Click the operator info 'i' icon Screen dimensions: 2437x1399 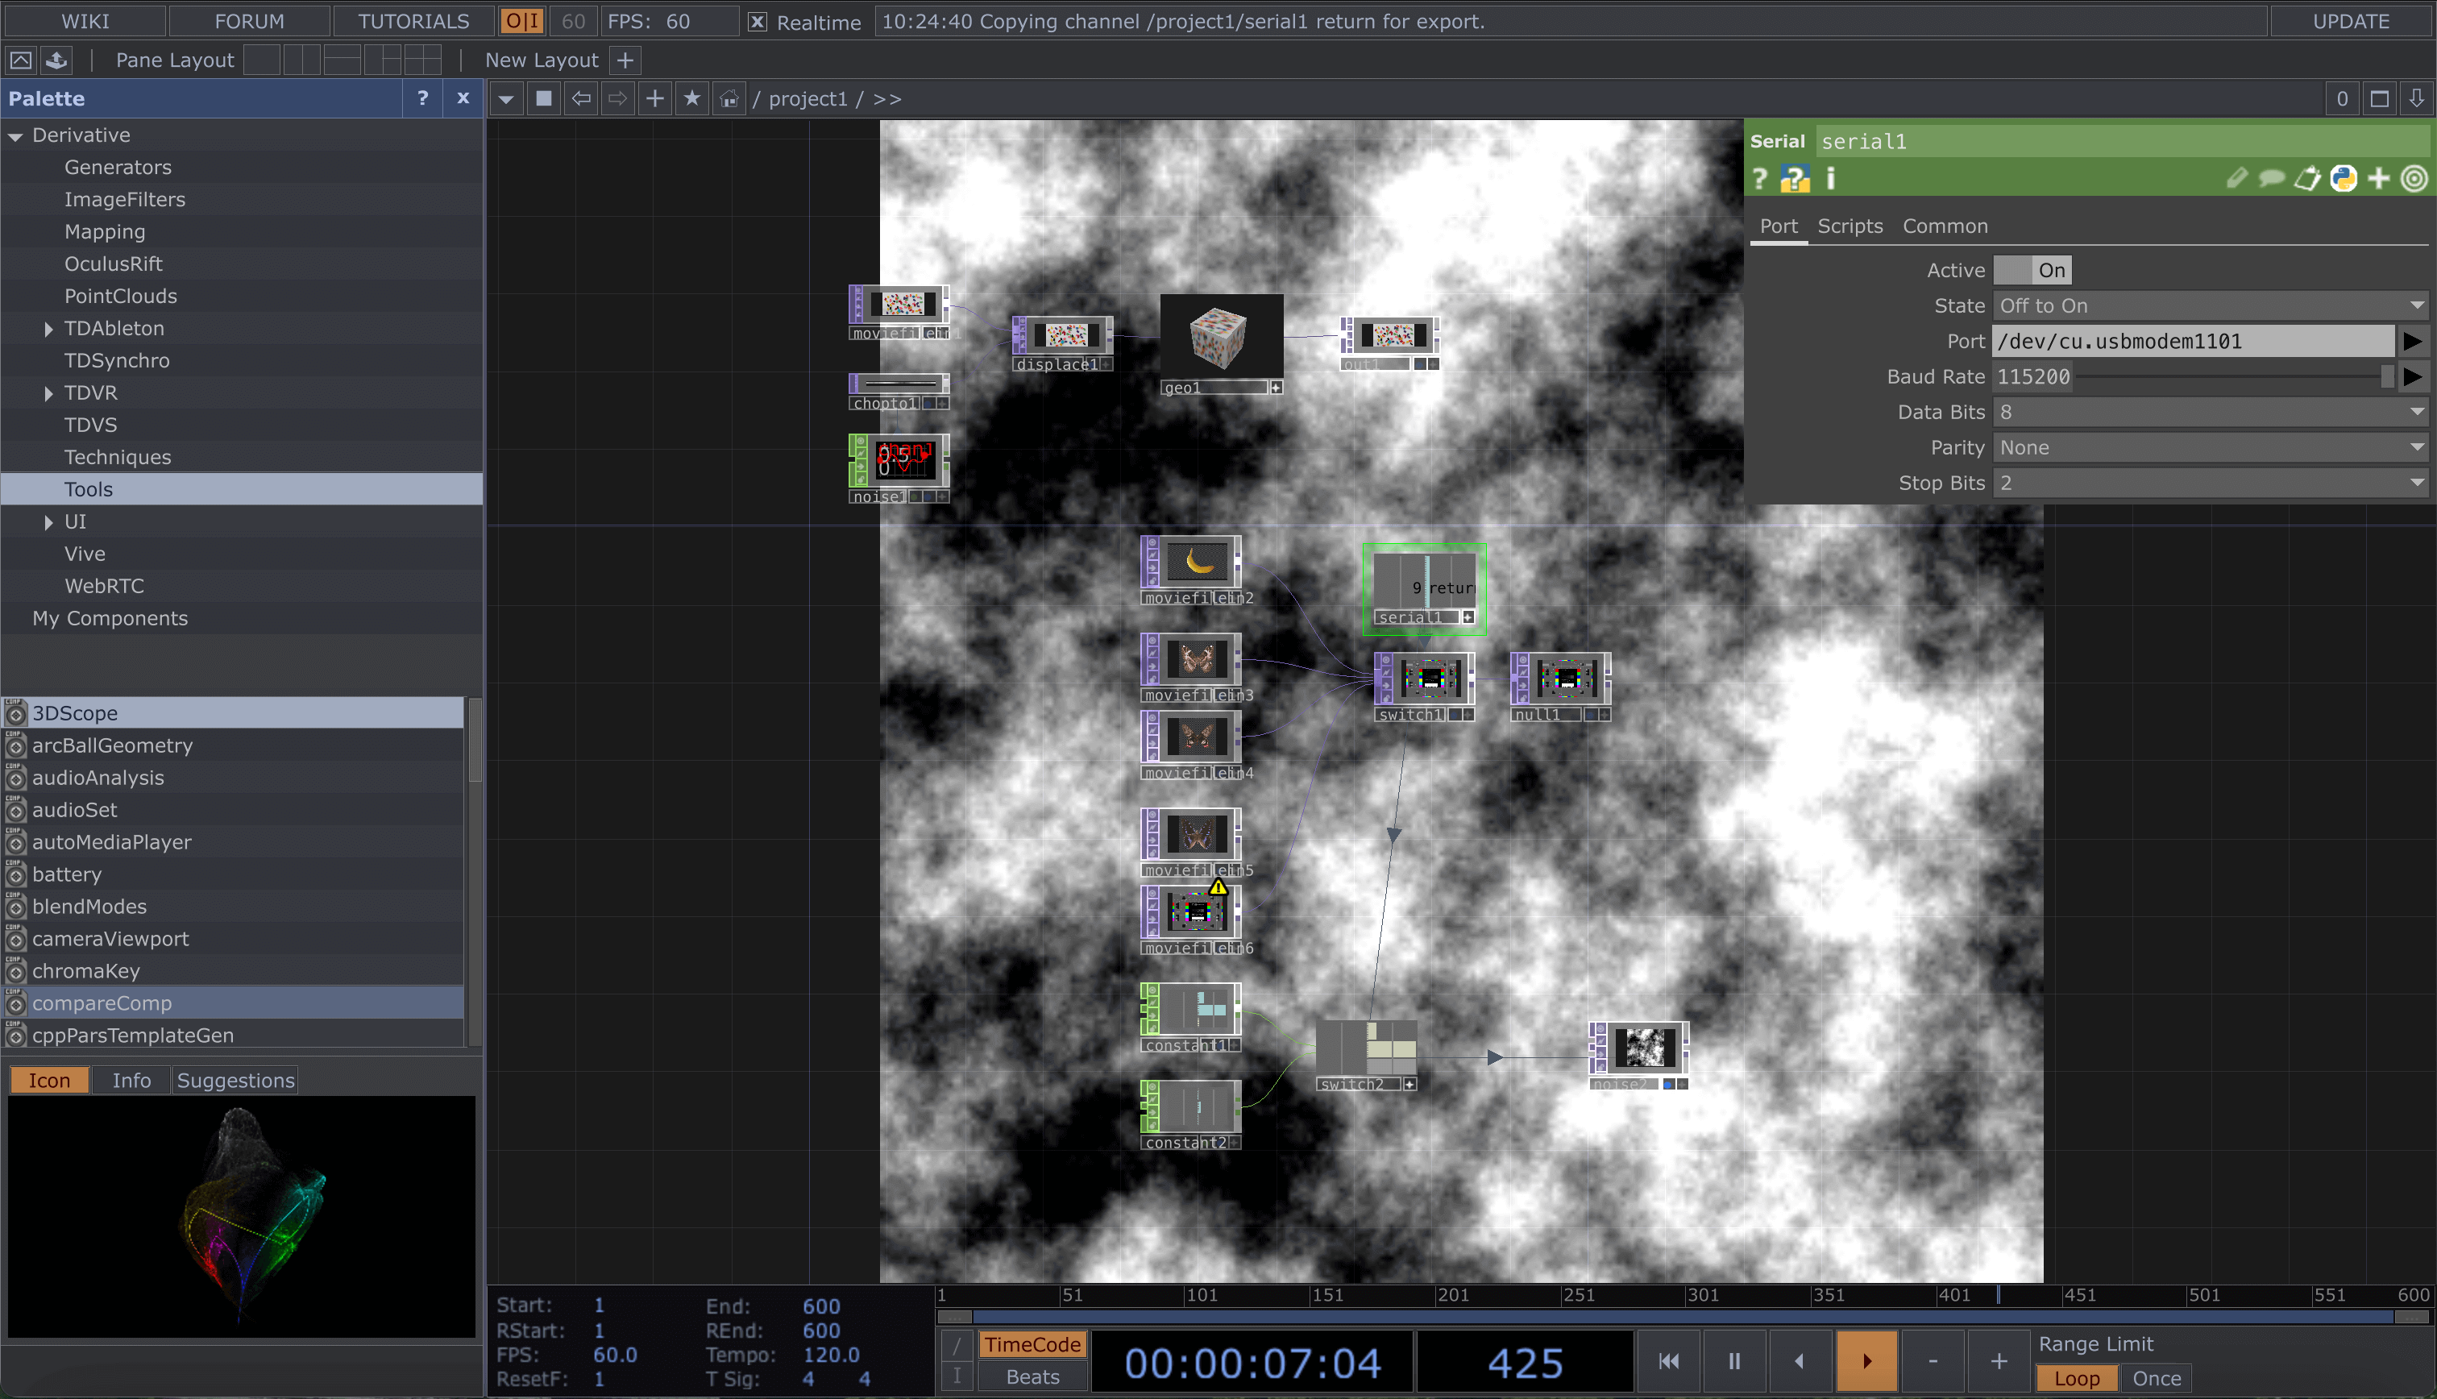click(1831, 179)
